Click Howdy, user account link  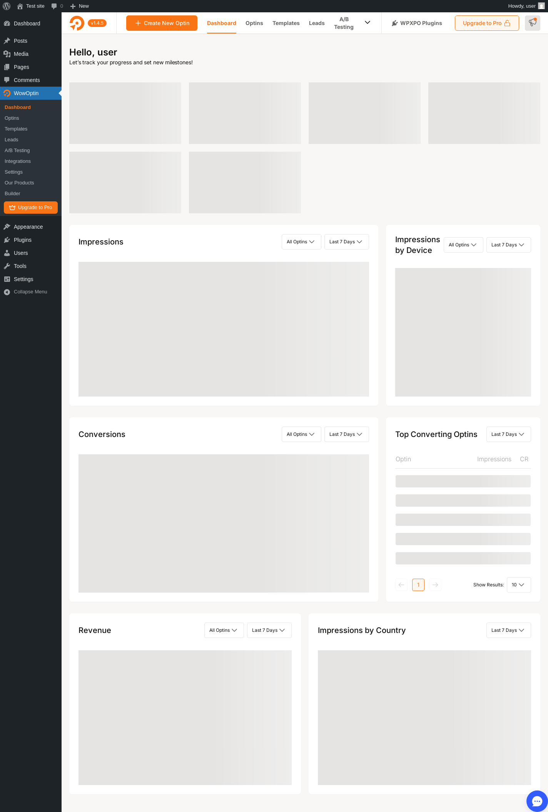point(526,6)
